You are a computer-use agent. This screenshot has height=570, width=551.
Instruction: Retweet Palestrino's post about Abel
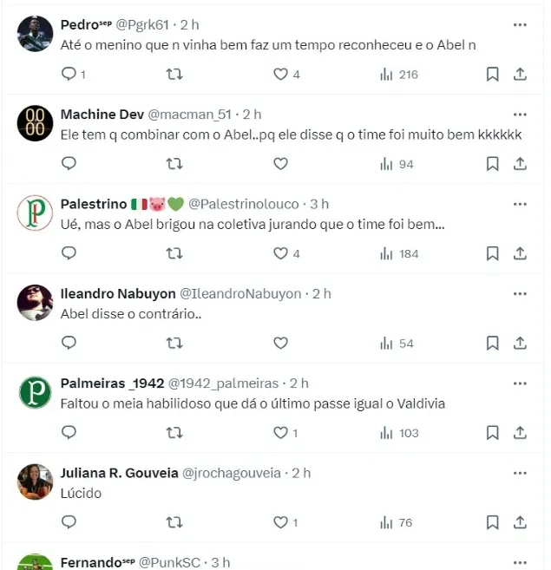coord(174,253)
